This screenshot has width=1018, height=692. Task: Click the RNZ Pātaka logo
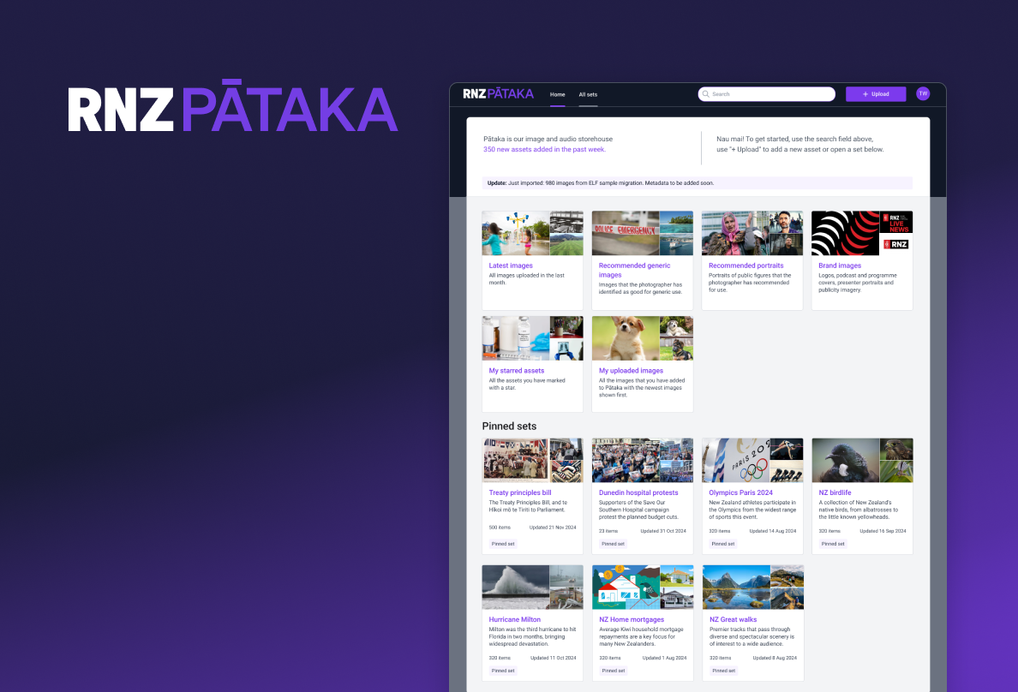(499, 93)
